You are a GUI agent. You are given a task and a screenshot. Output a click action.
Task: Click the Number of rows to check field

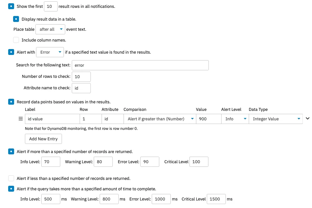pyautogui.click(x=81, y=77)
